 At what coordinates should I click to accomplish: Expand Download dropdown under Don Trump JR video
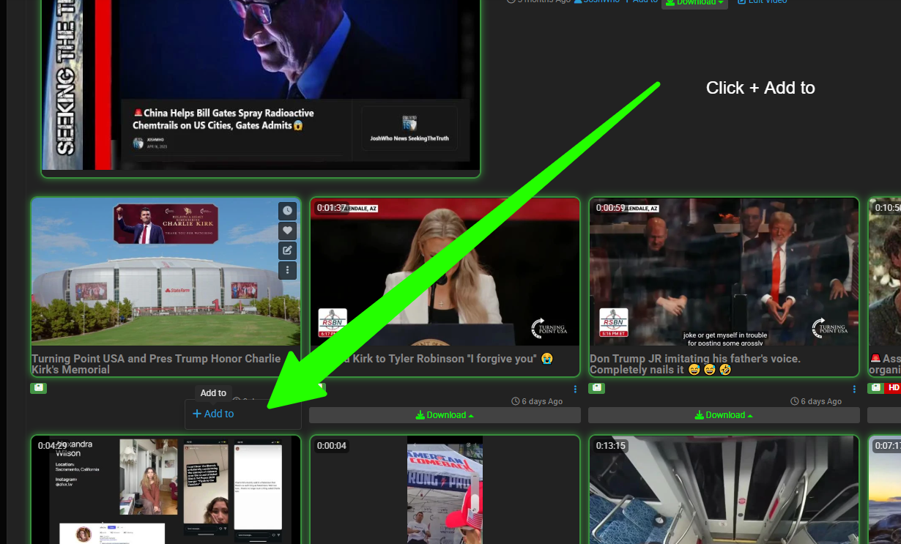724,415
